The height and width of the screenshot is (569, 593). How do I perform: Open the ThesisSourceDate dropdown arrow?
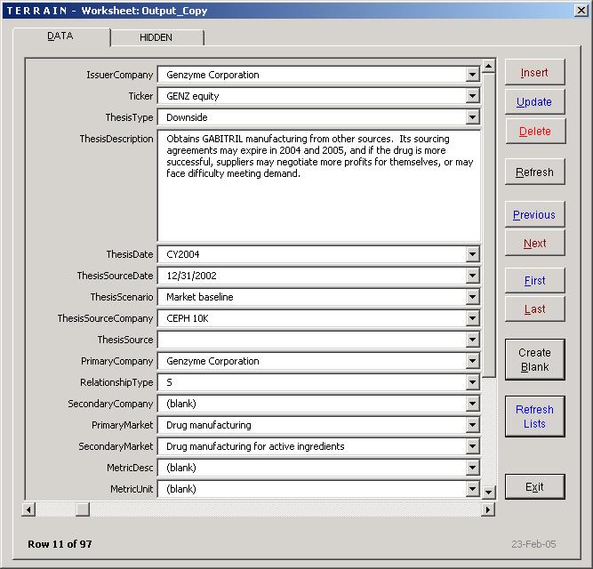(472, 276)
